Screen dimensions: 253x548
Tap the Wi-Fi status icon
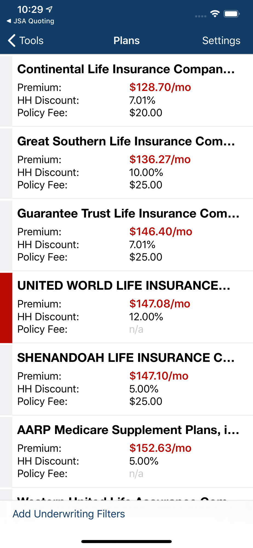point(215,14)
